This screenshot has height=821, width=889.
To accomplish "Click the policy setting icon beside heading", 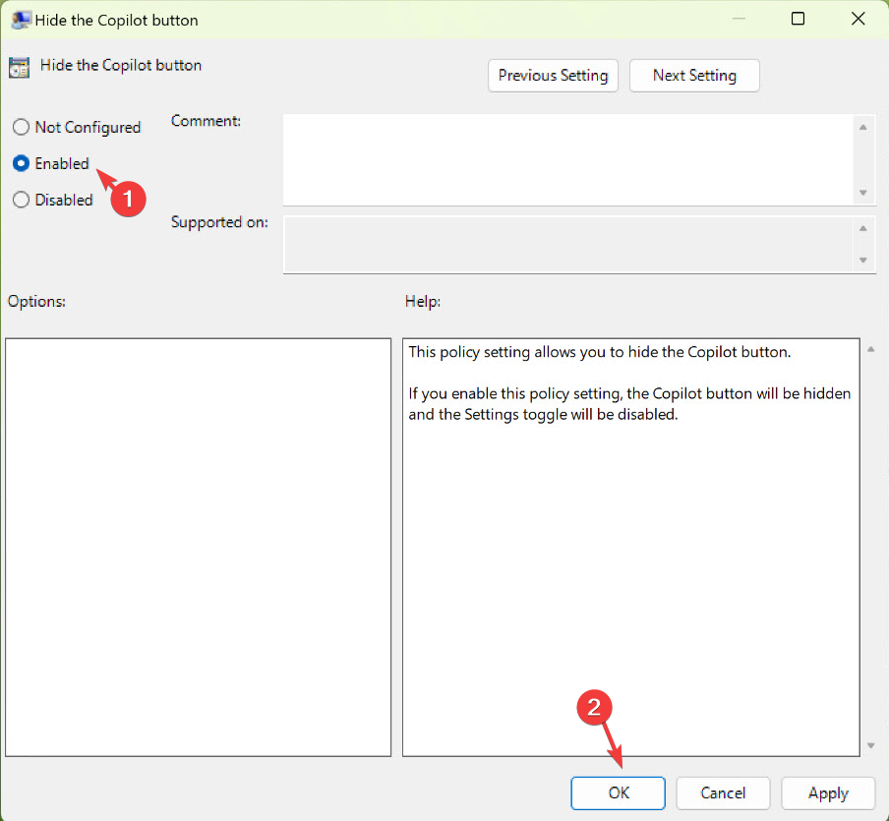I will 20,68.
